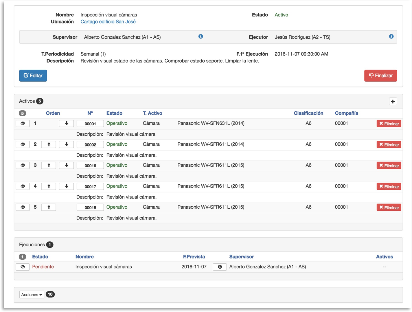Image resolution: width=412 pixels, height=312 pixels.
Task: Move asset 00016 down in order
Action: 66,165
